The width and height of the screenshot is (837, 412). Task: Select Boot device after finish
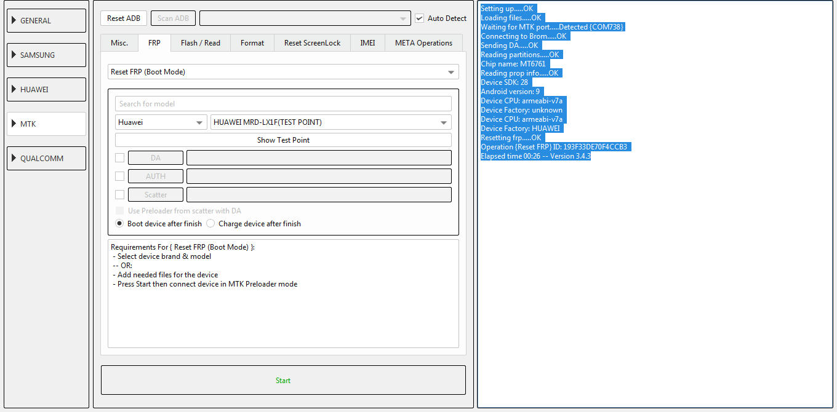119,224
